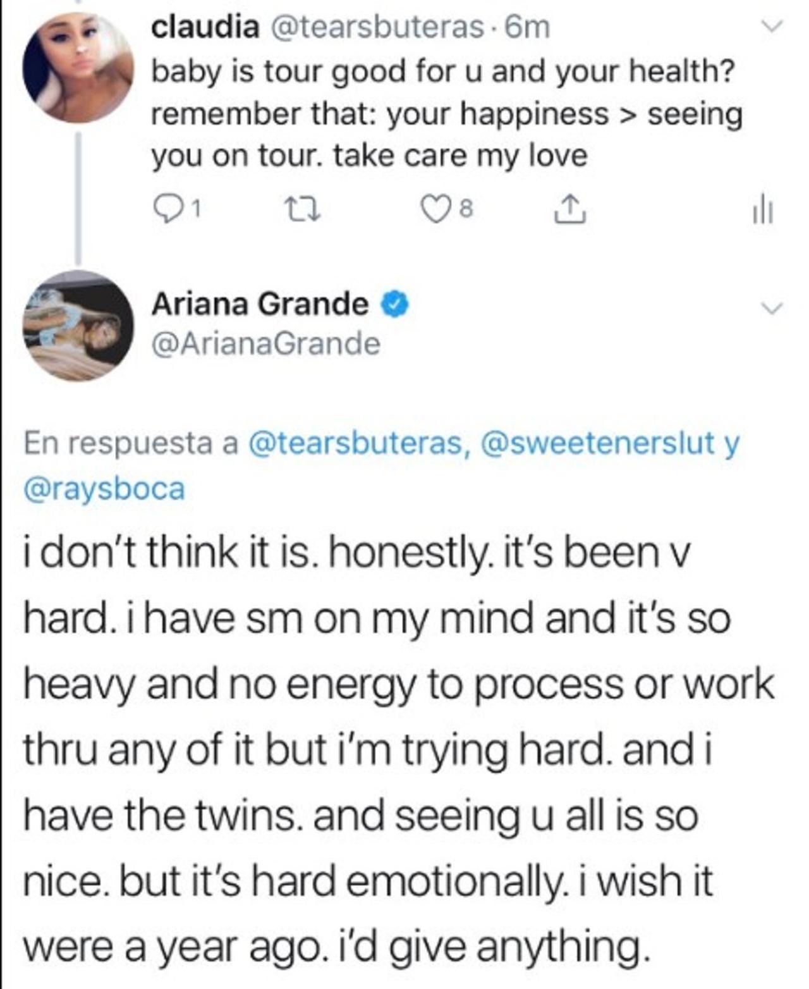Open the @ArianaGrande handle
Viewport: 809px width, 989px height.
265,344
